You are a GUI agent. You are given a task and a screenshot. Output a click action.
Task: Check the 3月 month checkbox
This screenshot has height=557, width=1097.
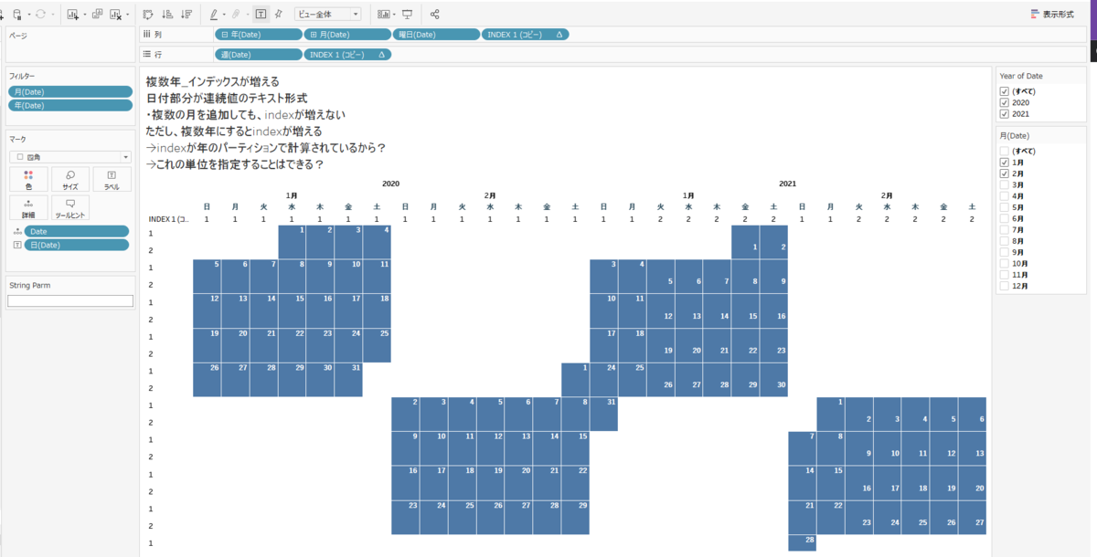coord(1005,184)
